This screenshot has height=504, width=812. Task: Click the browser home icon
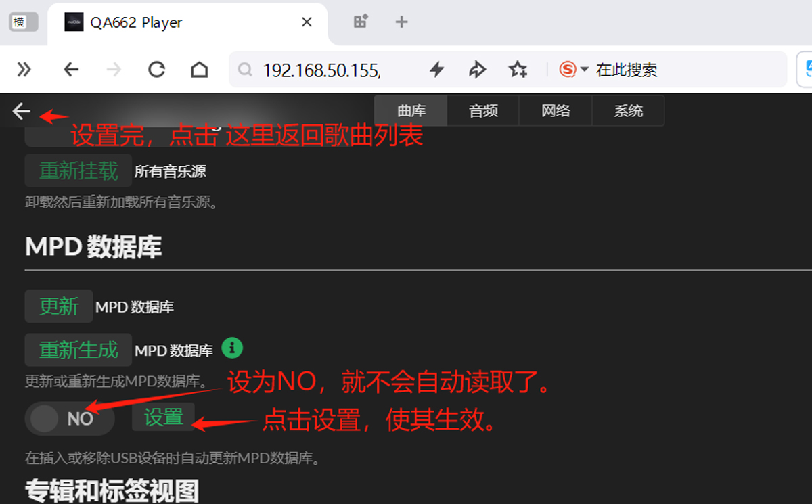coord(199,69)
